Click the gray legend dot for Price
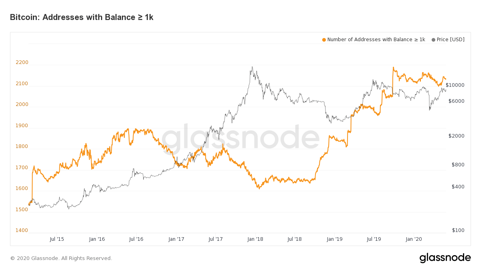 pyautogui.click(x=433, y=40)
